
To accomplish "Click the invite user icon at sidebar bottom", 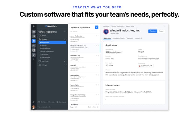I will point(34,102).
